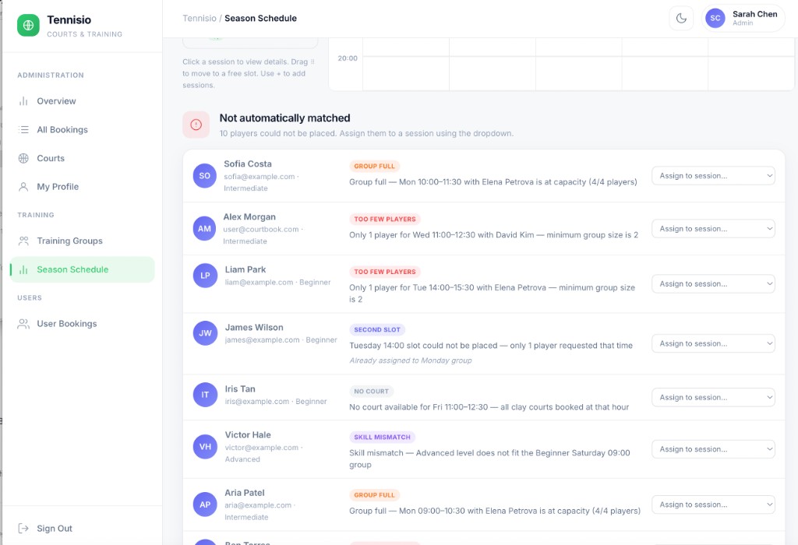Click the Tennisio breadcrumb link
Screen dimensions: 798x545
tap(199, 19)
